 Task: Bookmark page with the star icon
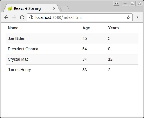coord(128,17)
